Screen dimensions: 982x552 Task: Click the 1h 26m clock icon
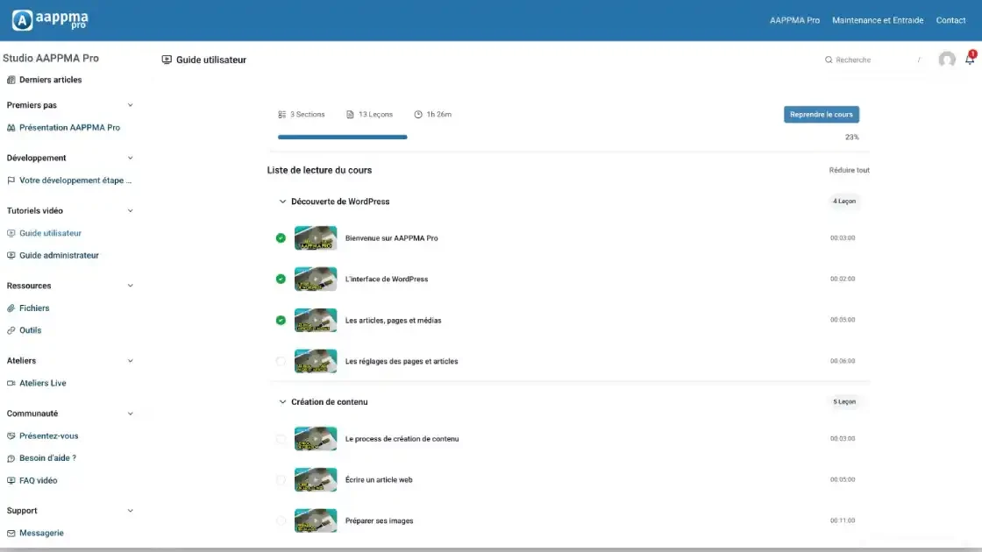coord(417,115)
